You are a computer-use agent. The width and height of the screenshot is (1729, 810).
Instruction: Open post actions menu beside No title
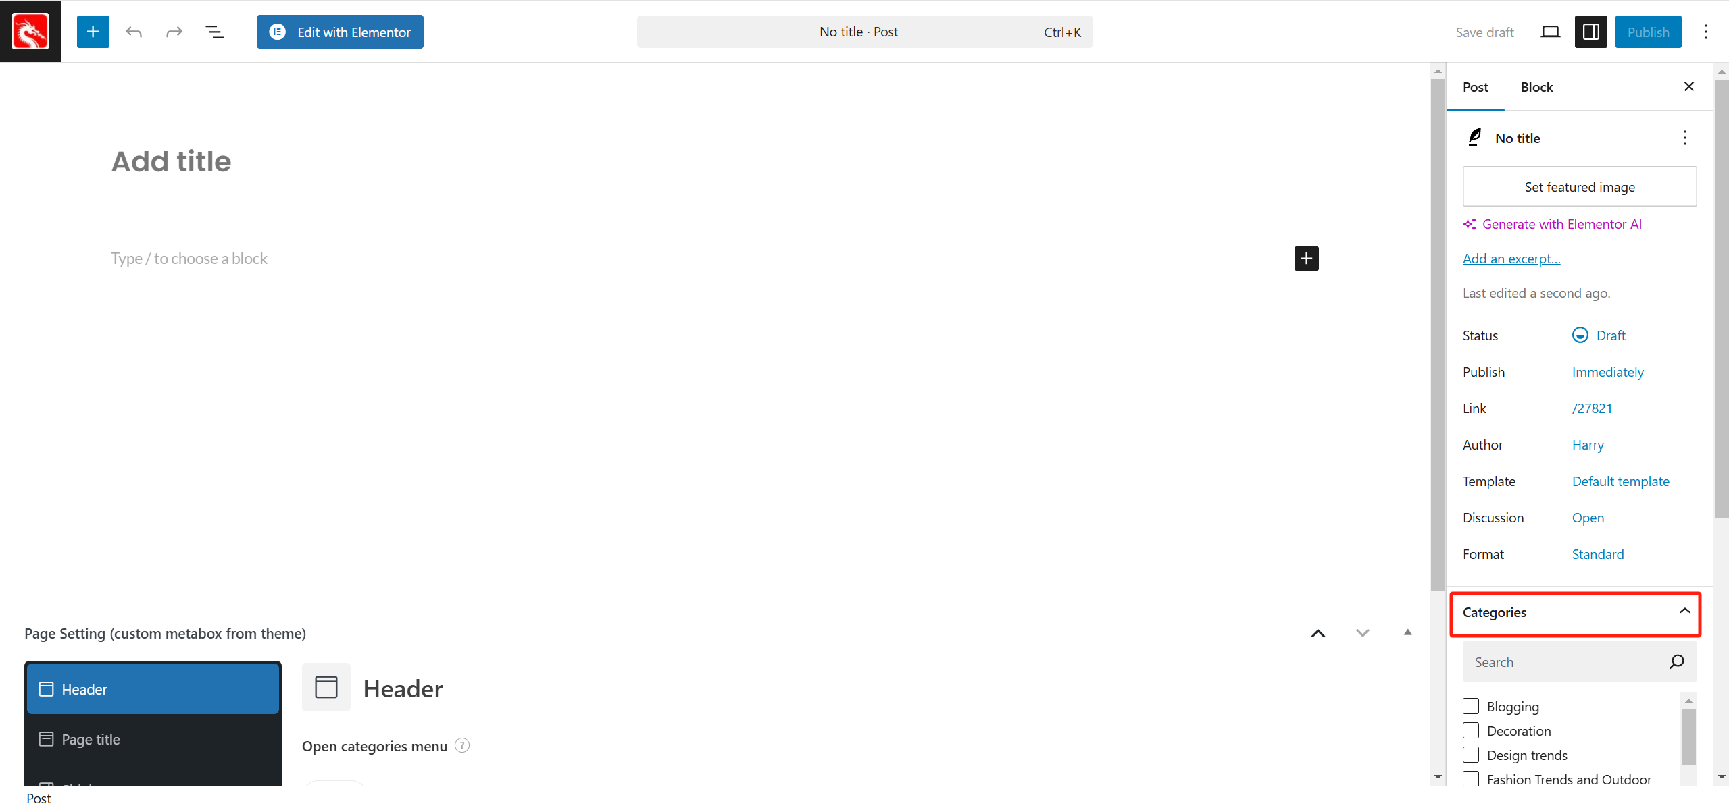(x=1684, y=138)
